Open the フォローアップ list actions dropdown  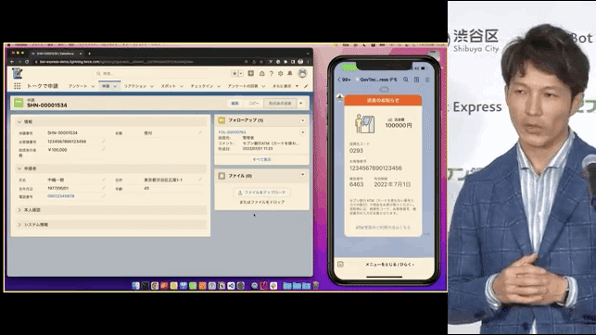point(302,120)
